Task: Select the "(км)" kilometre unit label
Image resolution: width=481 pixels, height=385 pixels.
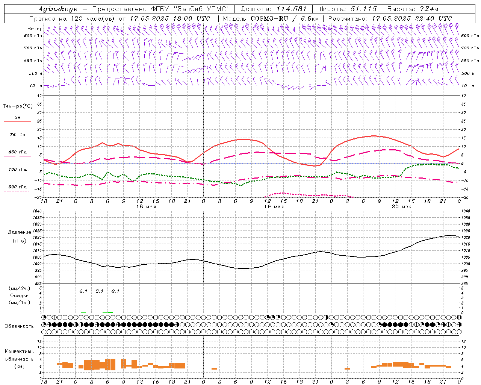Action: point(19,366)
